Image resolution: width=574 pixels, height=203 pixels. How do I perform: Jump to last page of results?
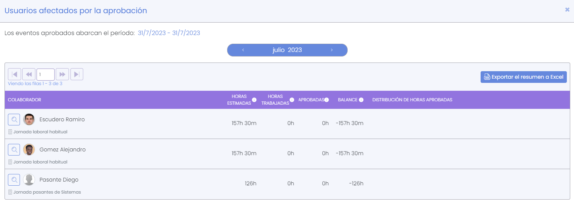pyautogui.click(x=77, y=74)
